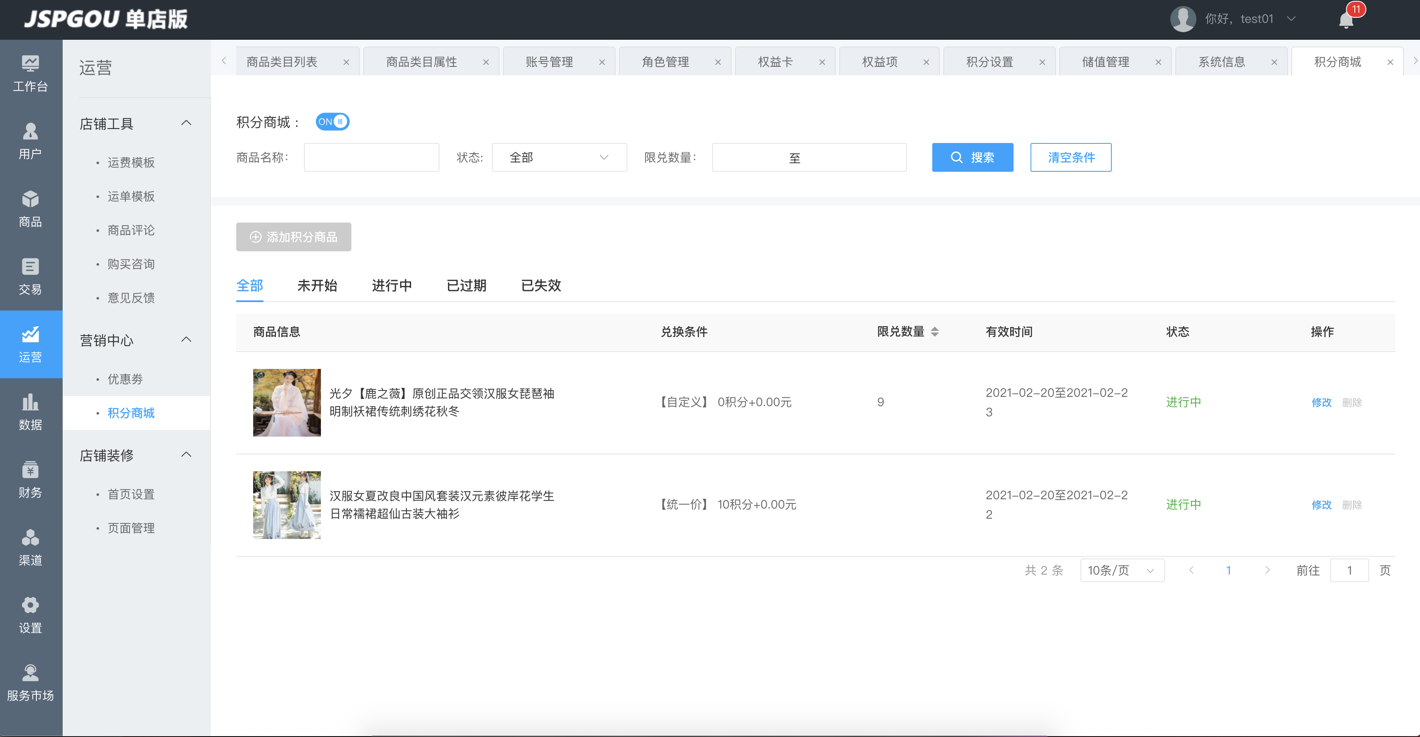Screen dimensions: 1420x737
Task: Open 页面管理 in sidebar
Action: click(x=131, y=528)
